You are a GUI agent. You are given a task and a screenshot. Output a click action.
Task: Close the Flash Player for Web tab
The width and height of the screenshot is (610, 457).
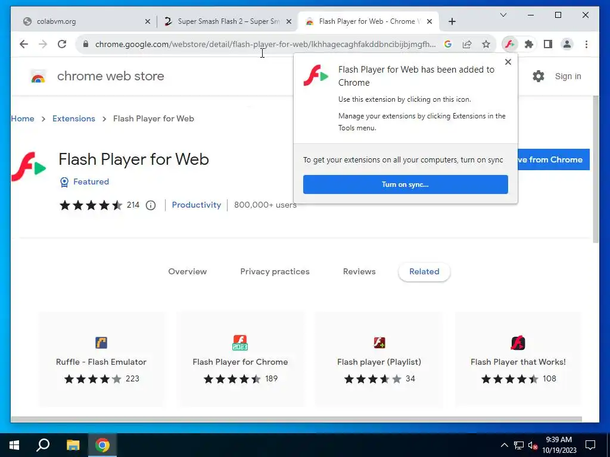[x=429, y=22]
